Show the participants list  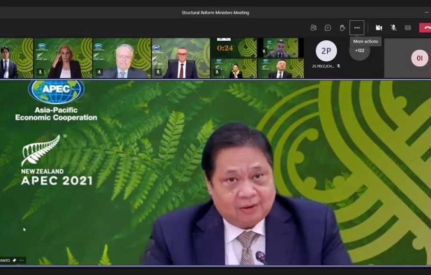[313, 27]
